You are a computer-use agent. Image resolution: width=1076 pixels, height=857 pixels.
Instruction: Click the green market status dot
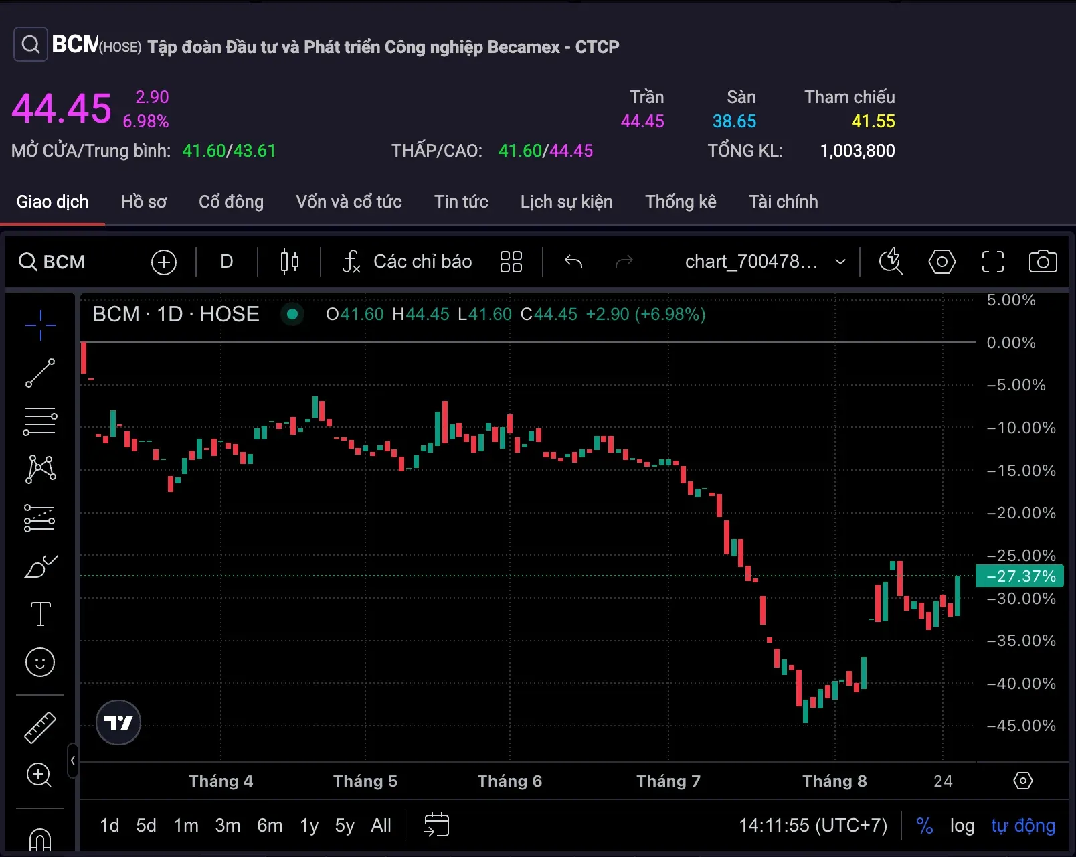pos(292,314)
